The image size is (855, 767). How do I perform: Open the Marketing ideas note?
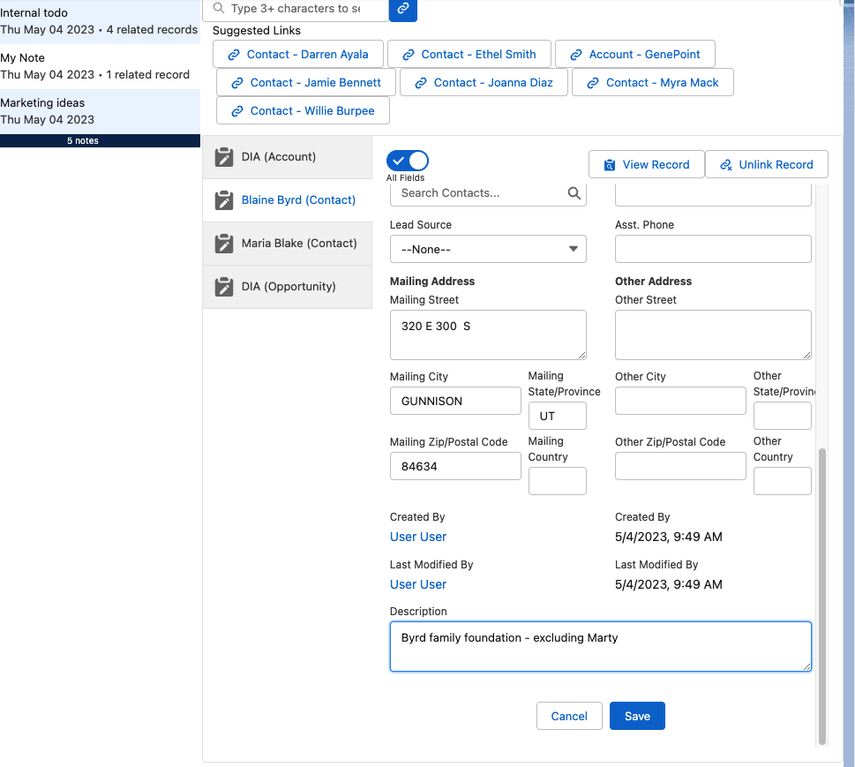point(100,111)
